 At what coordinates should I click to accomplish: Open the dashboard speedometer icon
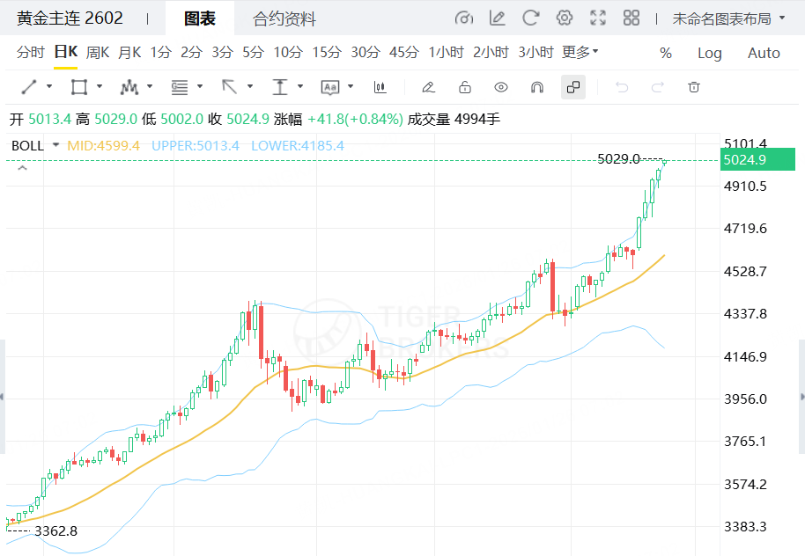[463, 18]
